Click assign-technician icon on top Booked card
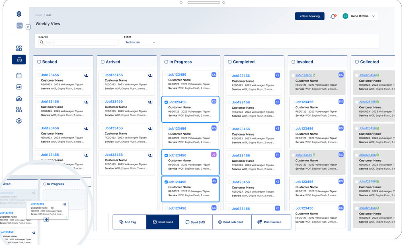Viewport: 402px width, 245px height. (x=86, y=75)
